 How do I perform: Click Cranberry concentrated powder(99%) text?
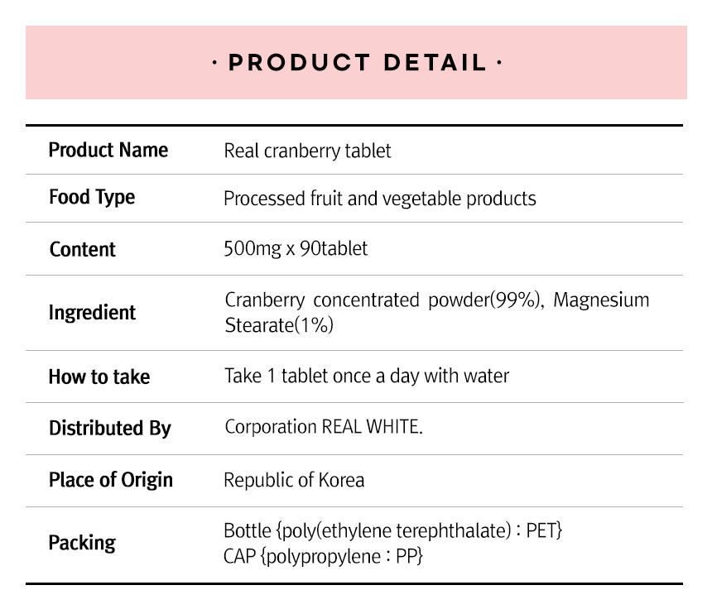pos(382,300)
